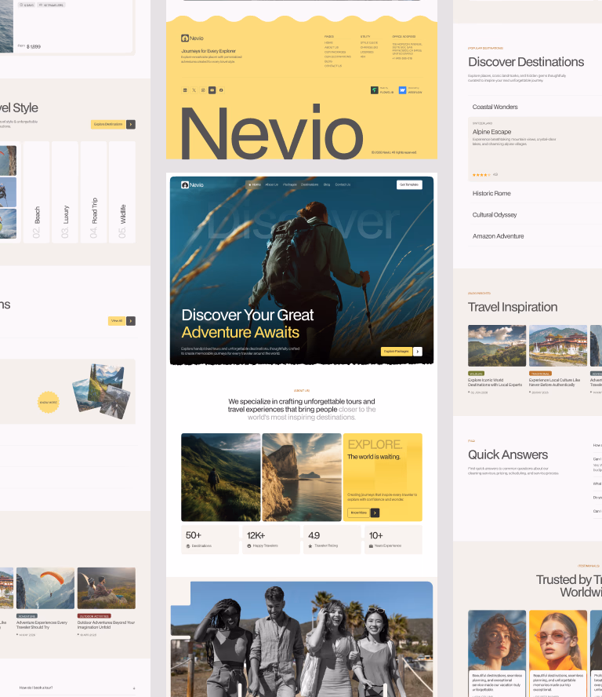Click the Flowclub badge icon in footer
This screenshot has width=602, height=697.
[374, 90]
